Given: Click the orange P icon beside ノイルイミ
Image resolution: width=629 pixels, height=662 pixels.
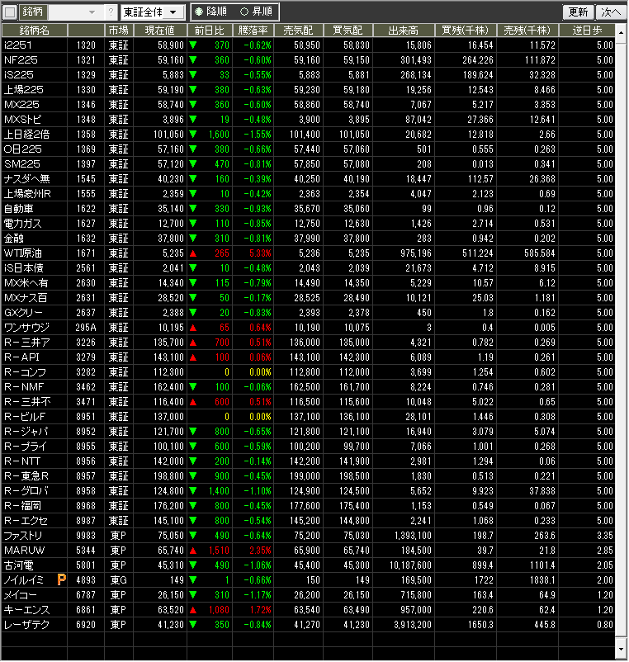Looking at the screenshot, I should point(60,580).
